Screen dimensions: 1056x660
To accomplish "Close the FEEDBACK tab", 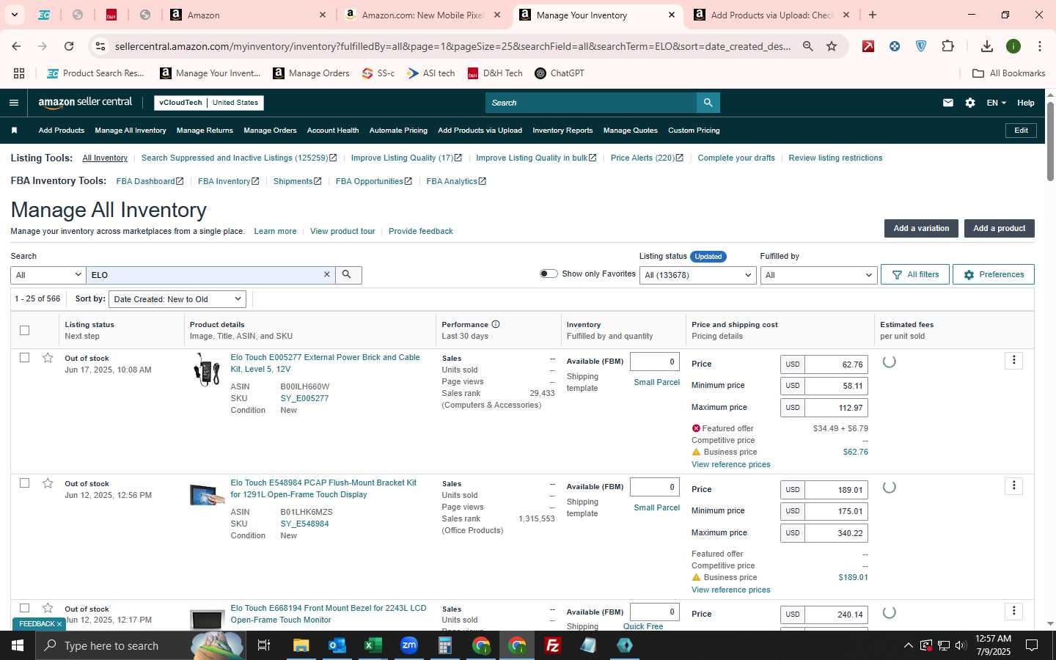I will click(59, 624).
